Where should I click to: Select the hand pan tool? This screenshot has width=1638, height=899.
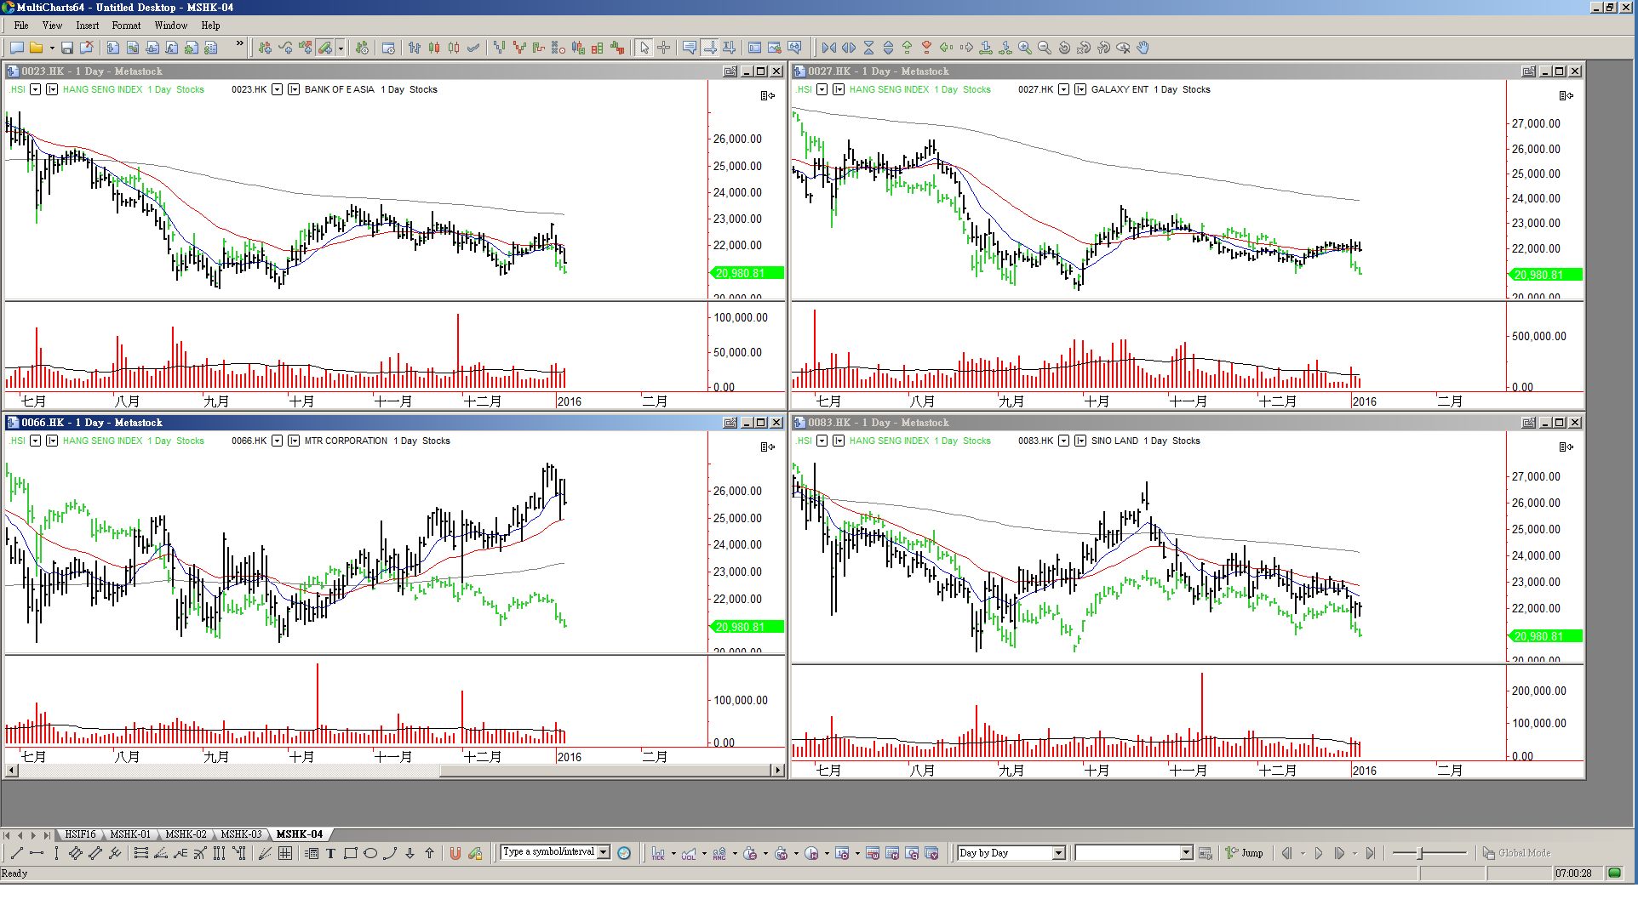tap(1143, 48)
